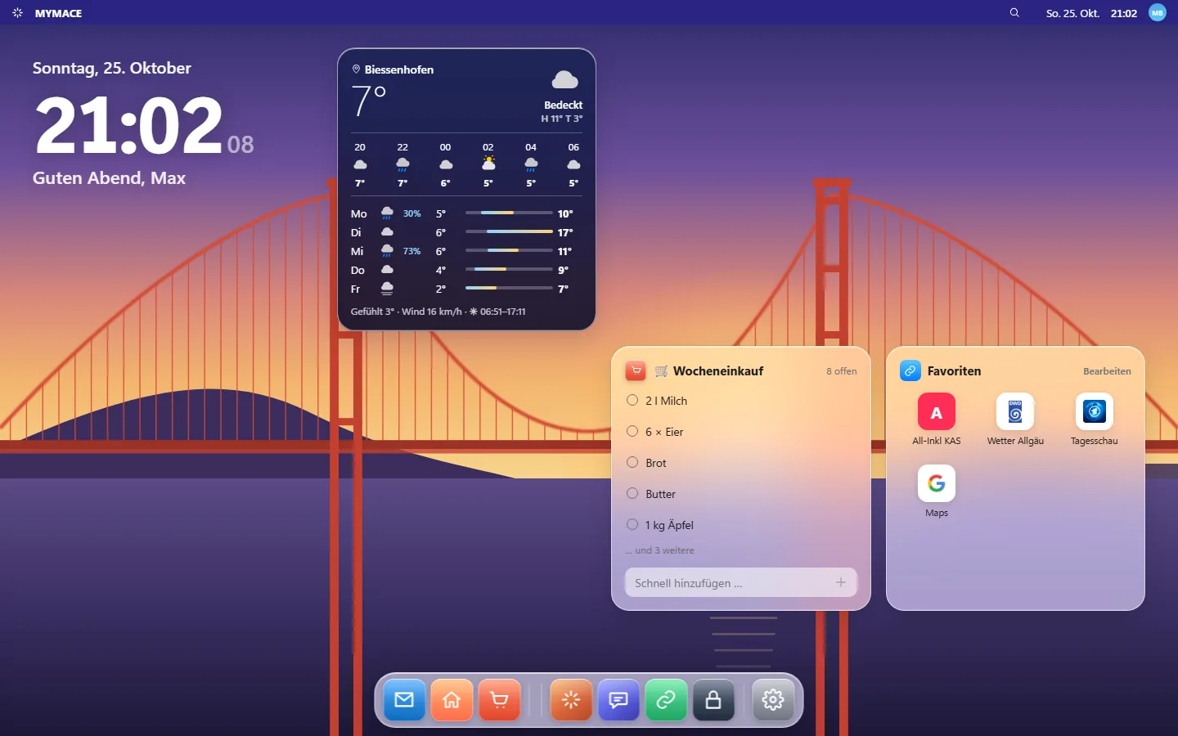The image size is (1178, 736).
Task: Show the '... und 3 weitere' items
Action: [x=660, y=550]
